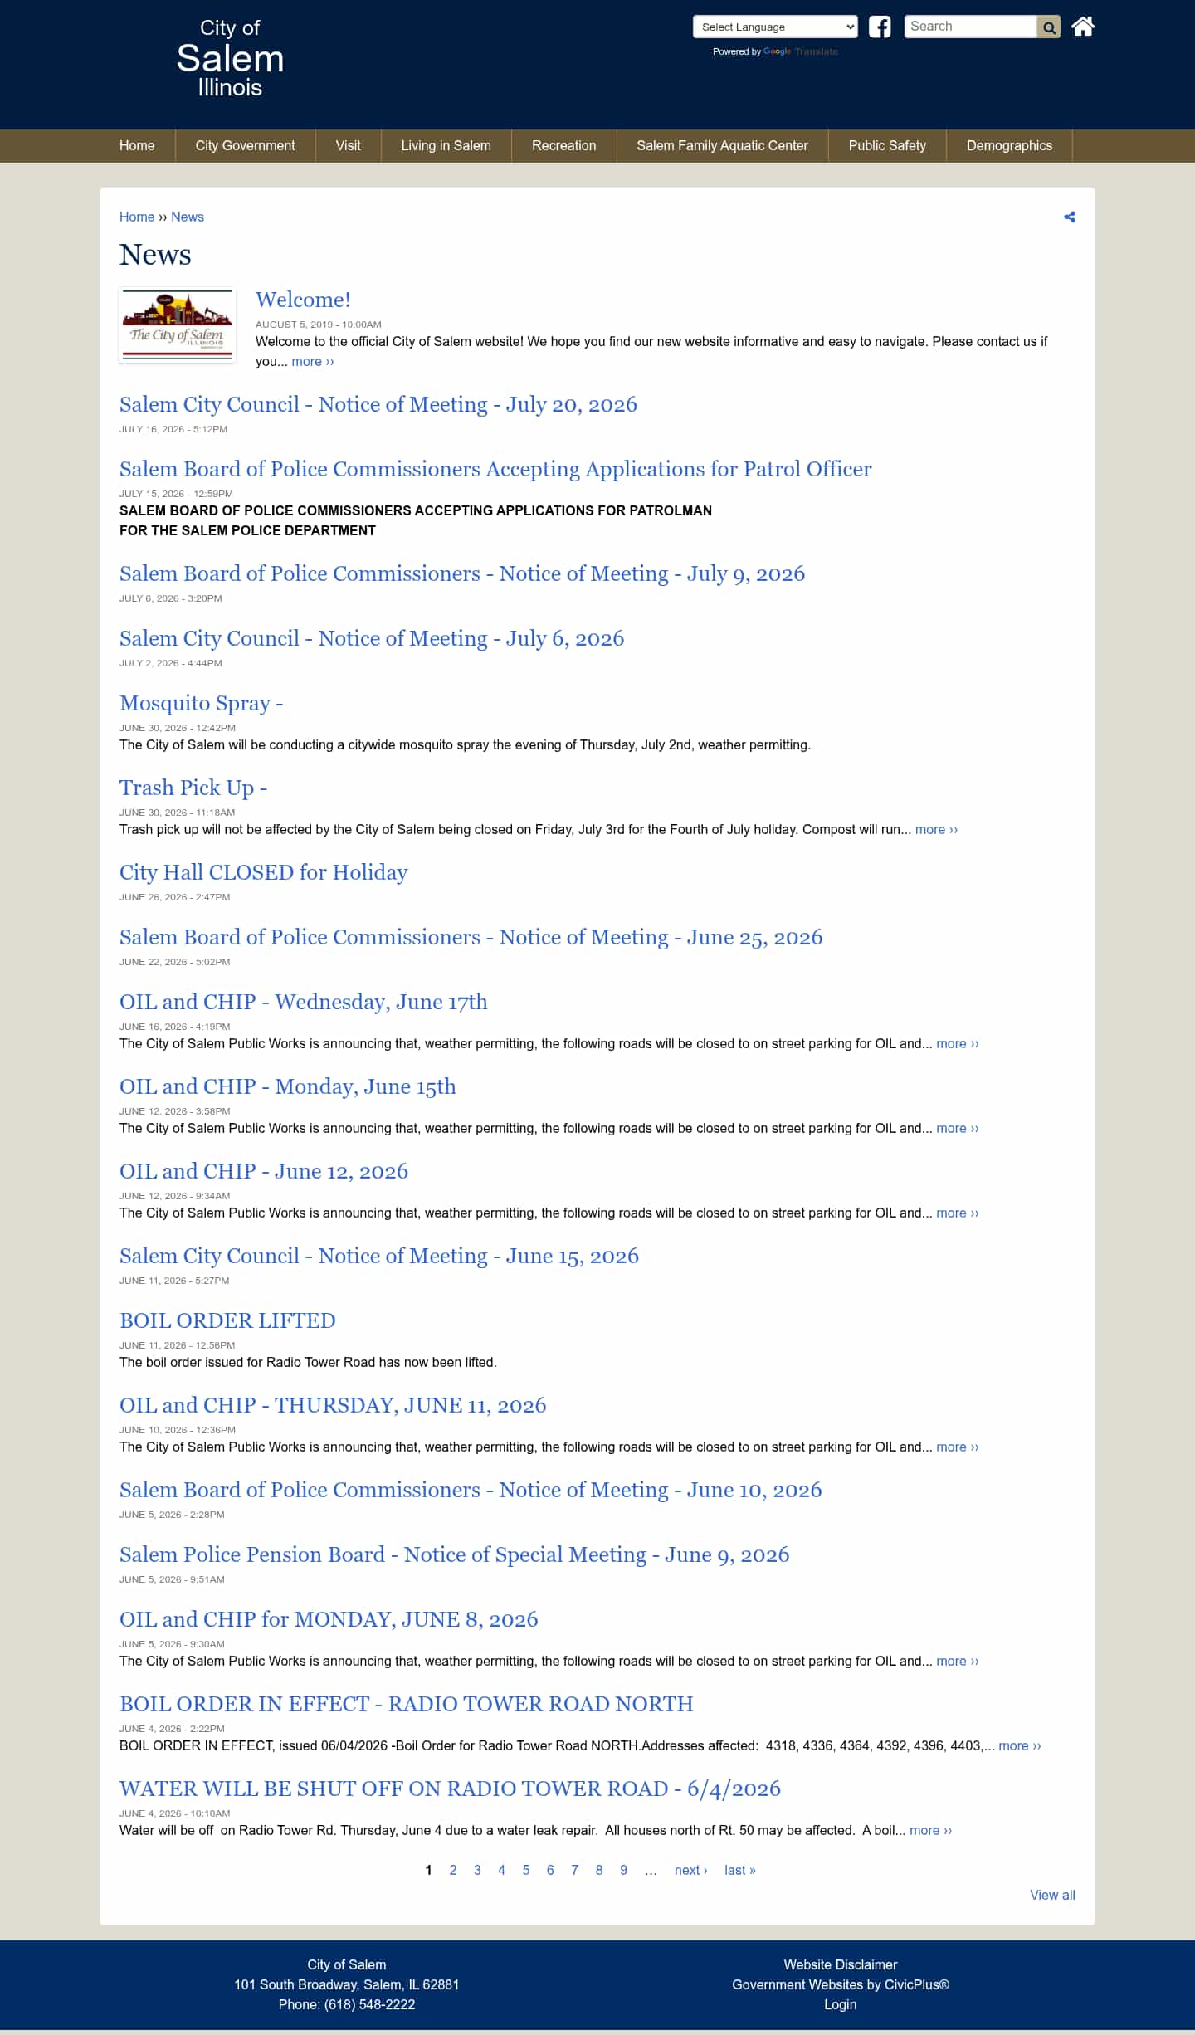Open the City of Salem thumbnail image

point(178,325)
